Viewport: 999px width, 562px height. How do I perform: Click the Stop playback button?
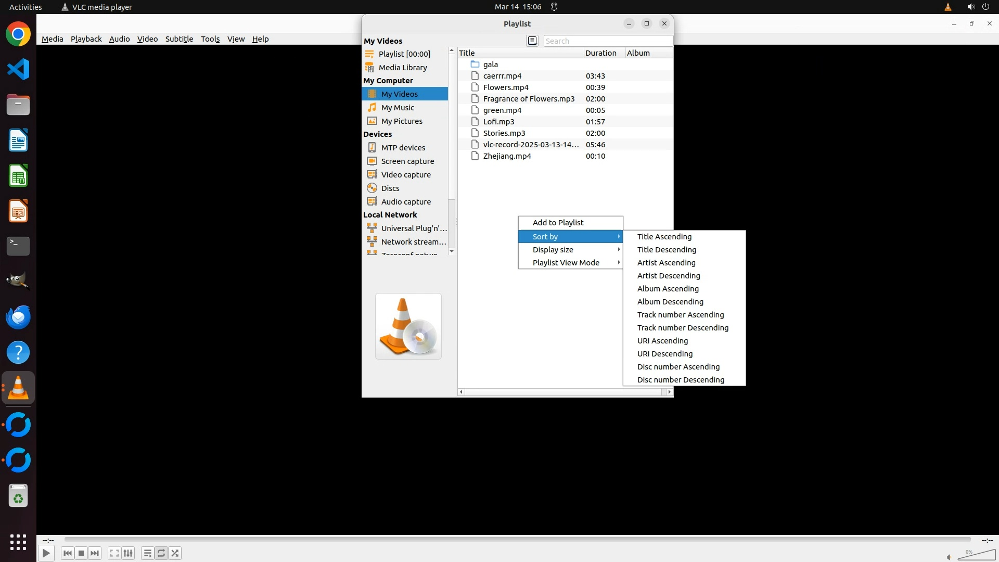[81, 553]
